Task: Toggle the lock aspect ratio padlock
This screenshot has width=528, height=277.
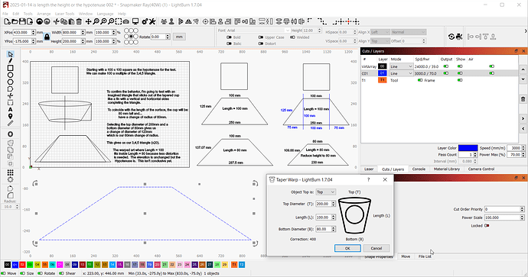Action: 47,37
